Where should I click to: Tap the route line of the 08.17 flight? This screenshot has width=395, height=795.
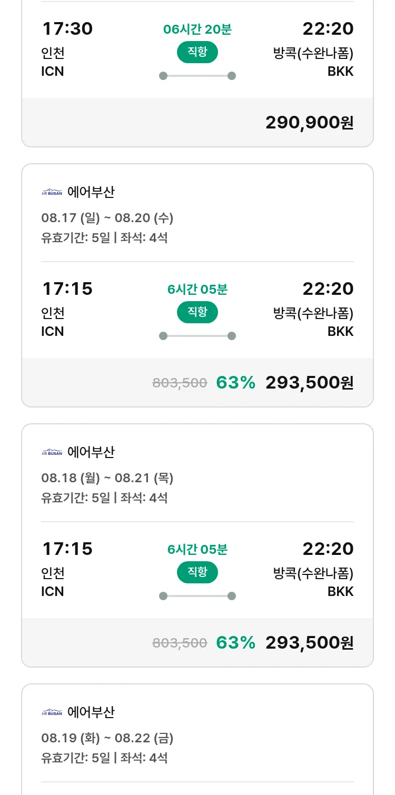[197, 336]
